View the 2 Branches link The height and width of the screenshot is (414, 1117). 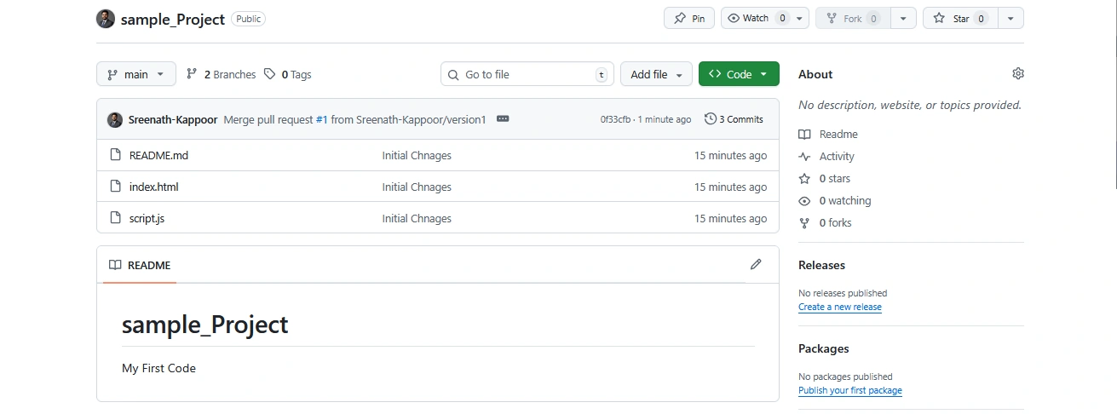pyautogui.click(x=221, y=74)
